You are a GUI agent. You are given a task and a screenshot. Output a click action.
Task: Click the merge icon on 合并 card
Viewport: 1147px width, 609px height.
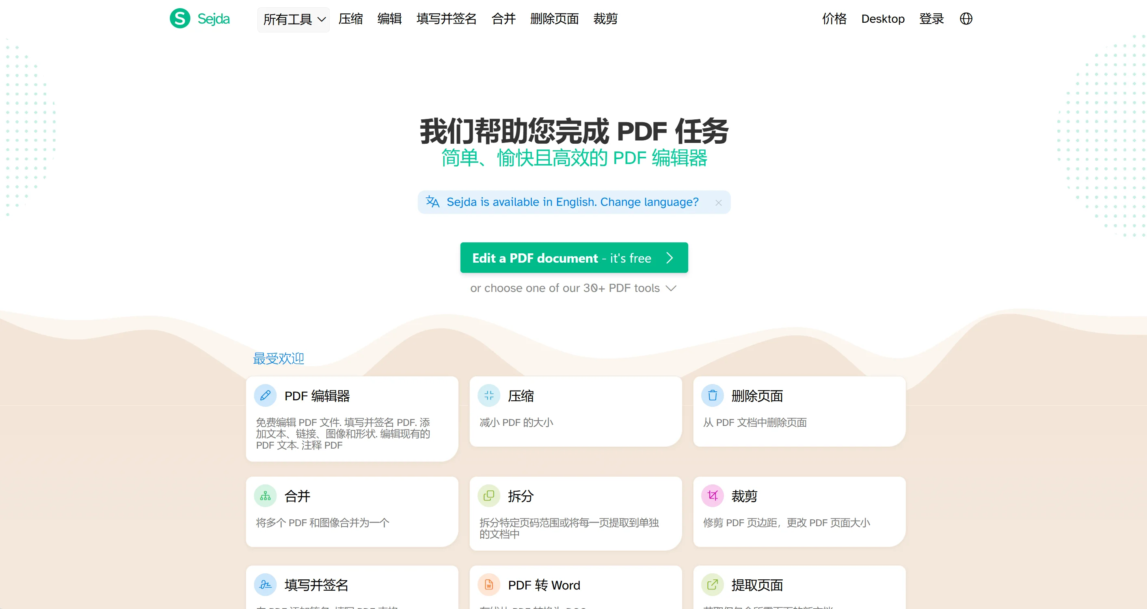pos(266,495)
